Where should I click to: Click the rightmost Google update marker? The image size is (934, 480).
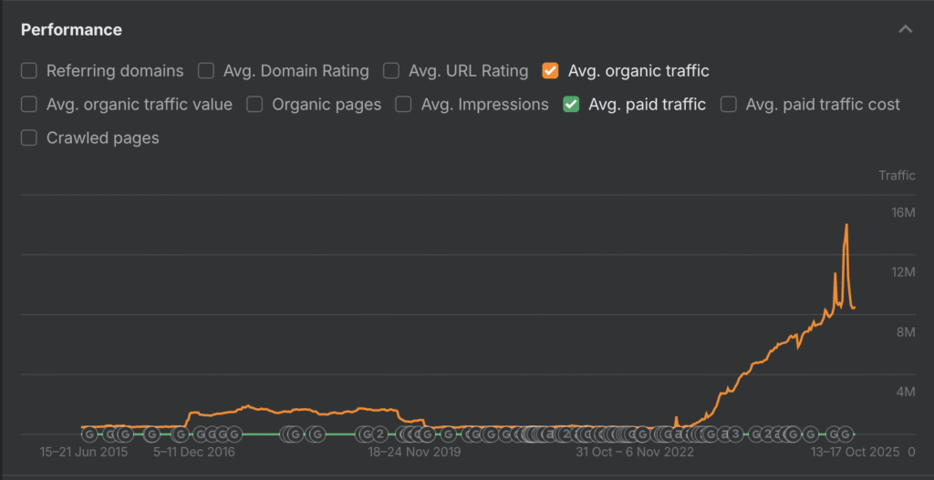(846, 434)
